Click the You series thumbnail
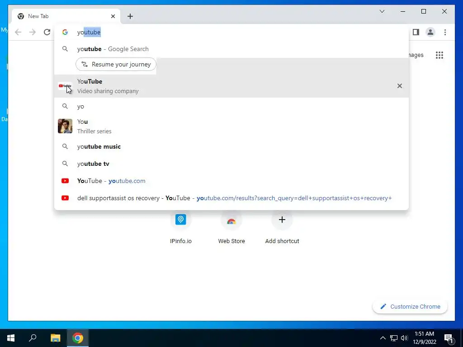 click(65, 126)
